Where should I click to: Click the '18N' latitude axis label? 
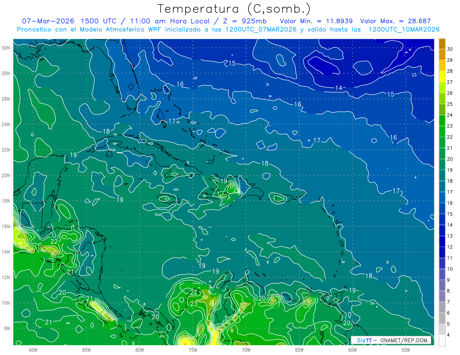click(x=6, y=201)
